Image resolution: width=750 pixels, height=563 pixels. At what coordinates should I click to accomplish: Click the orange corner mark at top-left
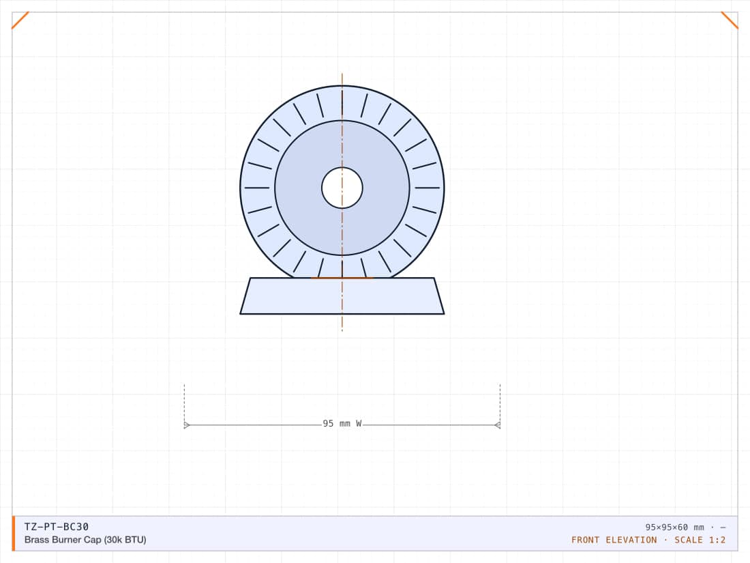click(20, 20)
